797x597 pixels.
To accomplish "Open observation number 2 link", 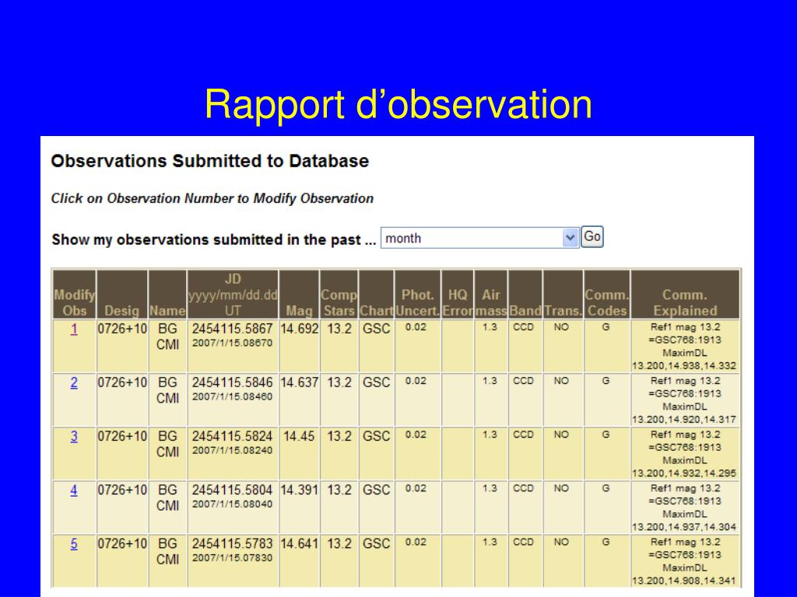I will pyautogui.click(x=74, y=382).
